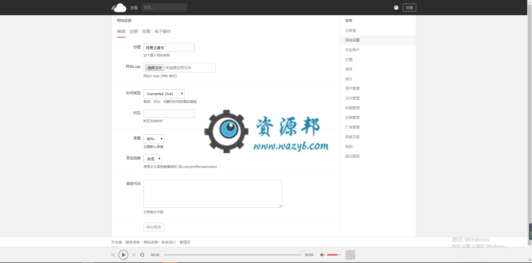
Task: Click the 注册 button in the header
Action: tap(409, 8)
